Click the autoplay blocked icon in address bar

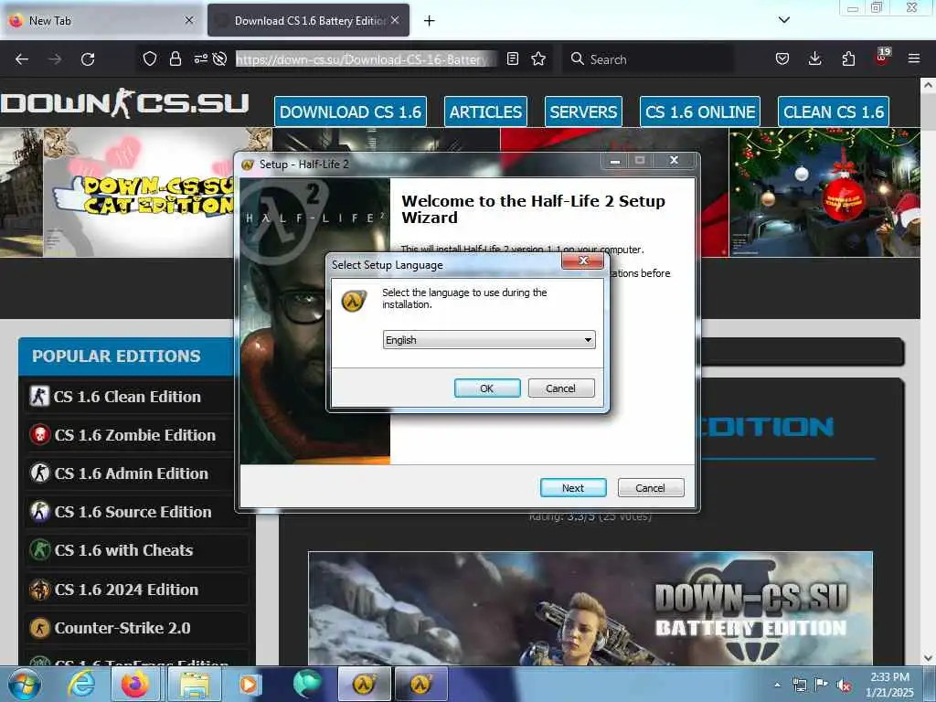click(219, 58)
